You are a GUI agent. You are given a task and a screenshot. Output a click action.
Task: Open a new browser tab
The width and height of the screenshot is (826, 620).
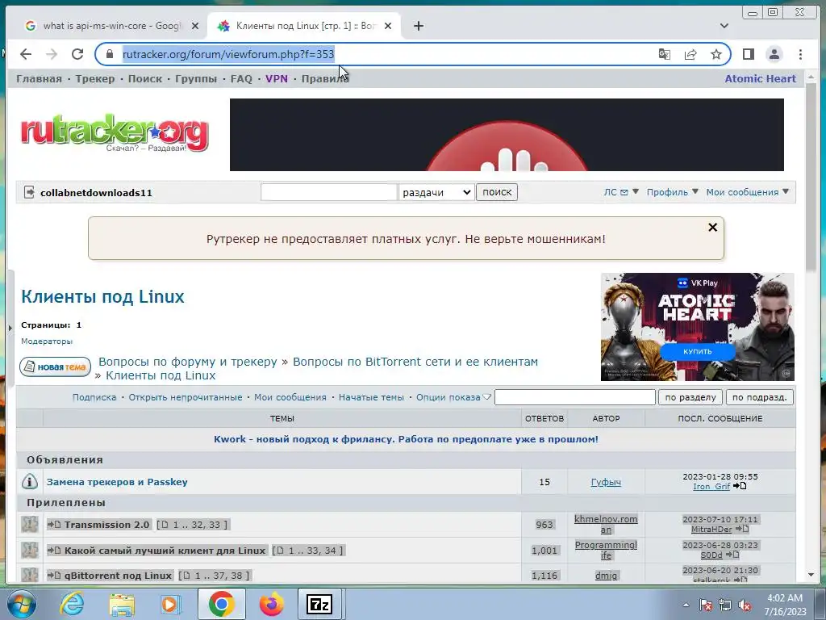pos(419,26)
